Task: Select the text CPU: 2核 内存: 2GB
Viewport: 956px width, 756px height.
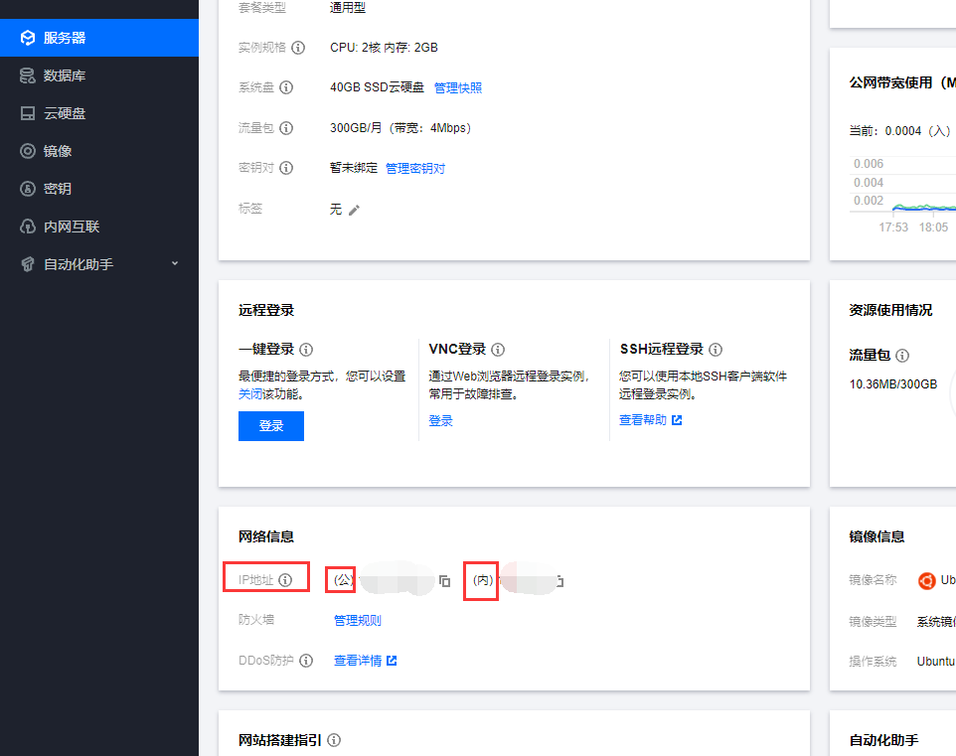Action: [x=385, y=48]
